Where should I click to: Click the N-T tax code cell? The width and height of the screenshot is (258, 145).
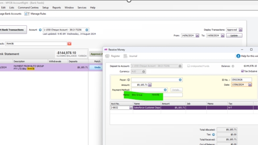pyautogui.click(x=240, y=108)
